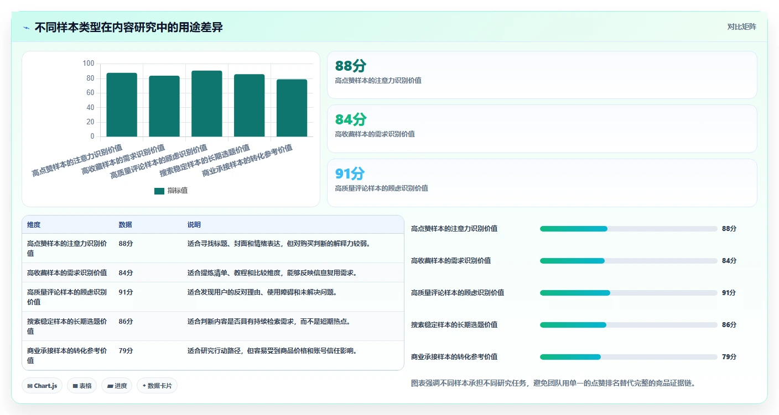Click table cell 高点赞样本的注意力识别价值 in 维度 column
The image size is (779, 415).
pyautogui.click(x=67, y=248)
